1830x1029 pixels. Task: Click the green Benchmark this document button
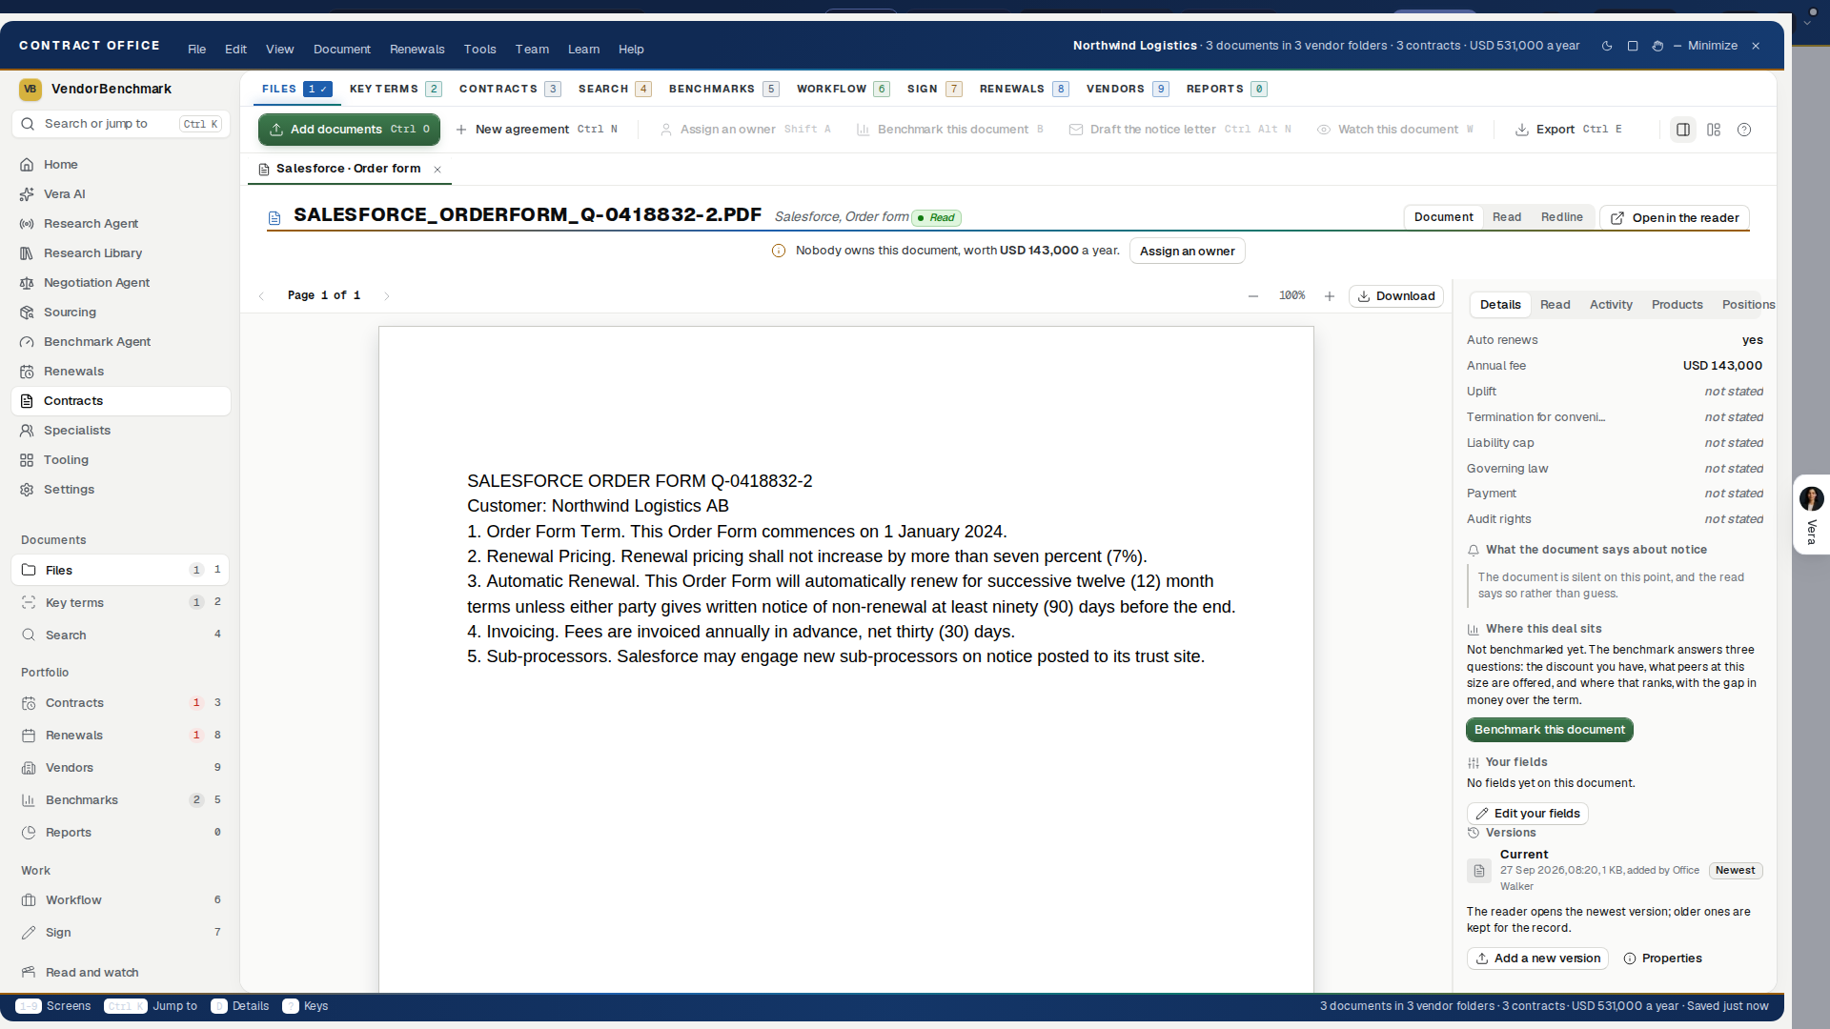coord(1549,730)
